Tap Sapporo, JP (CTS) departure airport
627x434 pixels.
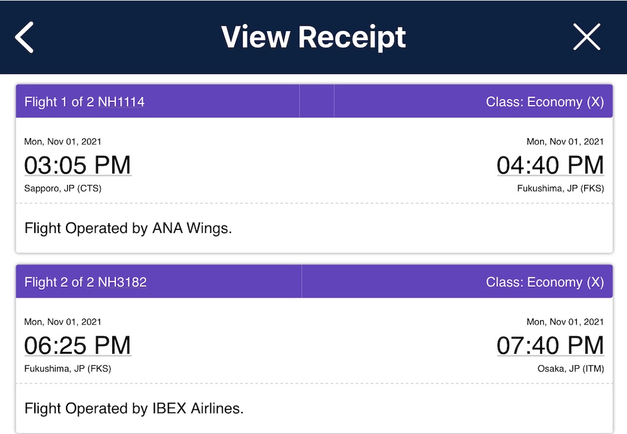click(63, 188)
